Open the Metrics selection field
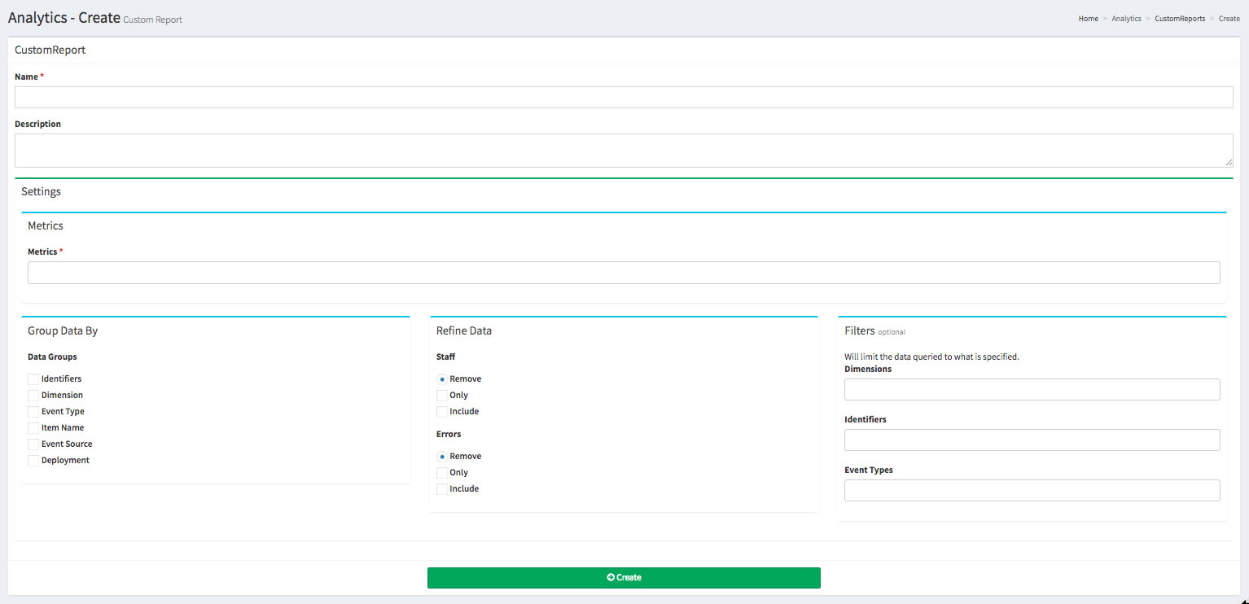The height and width of the screenshot is (604, 1249). click(x=623, y=273)
